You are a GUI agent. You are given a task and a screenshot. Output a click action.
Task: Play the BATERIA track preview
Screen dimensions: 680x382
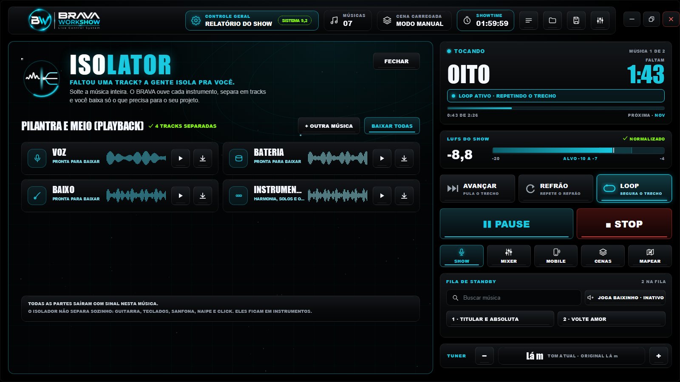coord(382,158)
